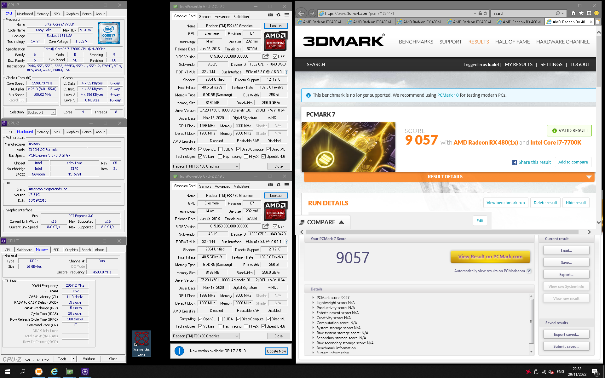
Task: Open the GPU selection dropdown in upper GPU-Z window
Action: 206,166
